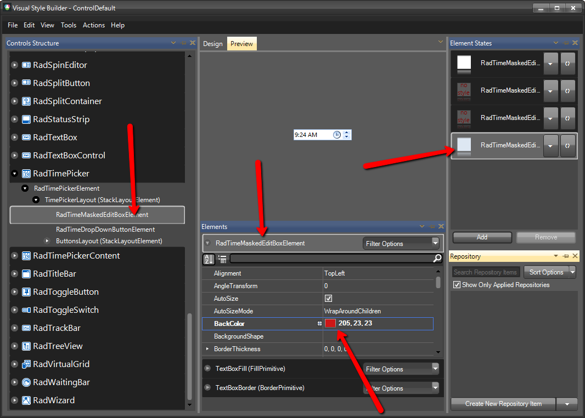Click the Remove state button
This screenshot has width=585, height=418.
[546, 237]
